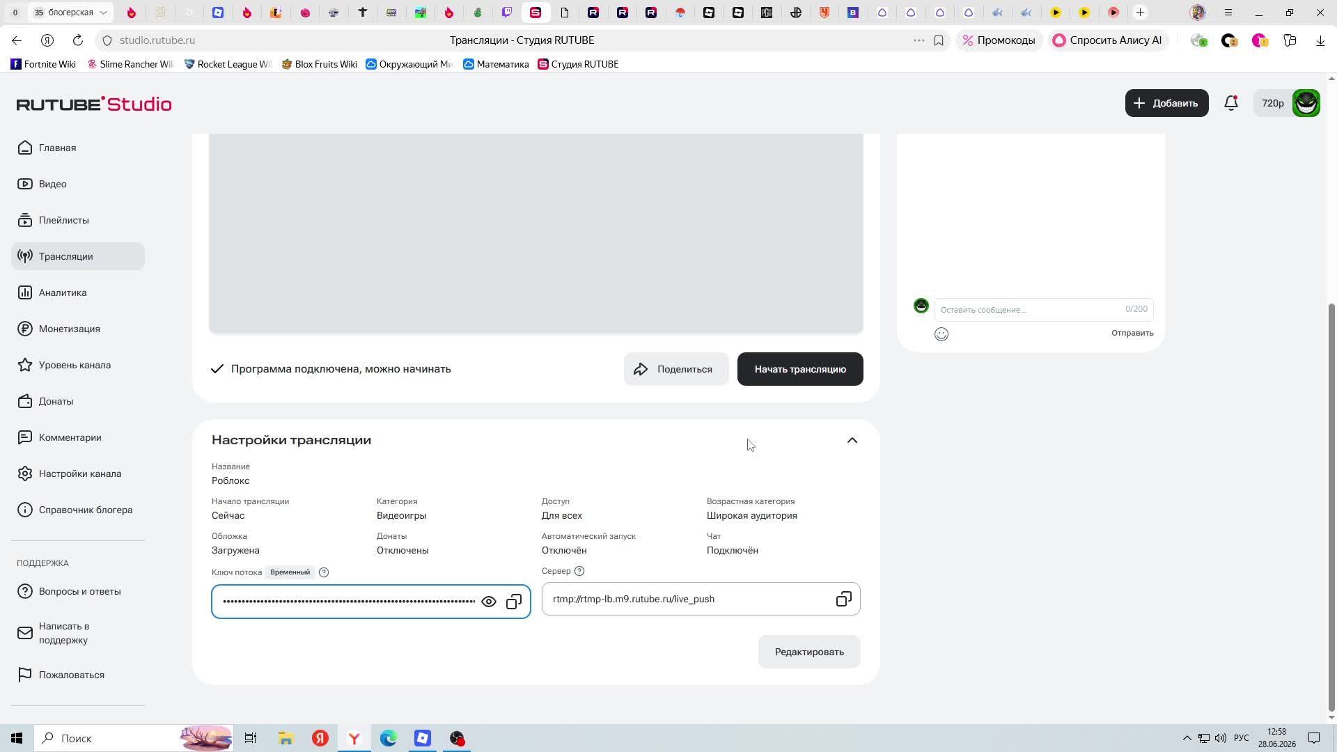Expand the блогерская tab group dropdown
The height and width of the screenshot is (752, 1337).
103,13
